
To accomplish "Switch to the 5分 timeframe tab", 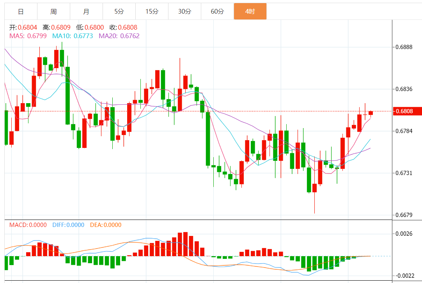I will coord(119,12).
